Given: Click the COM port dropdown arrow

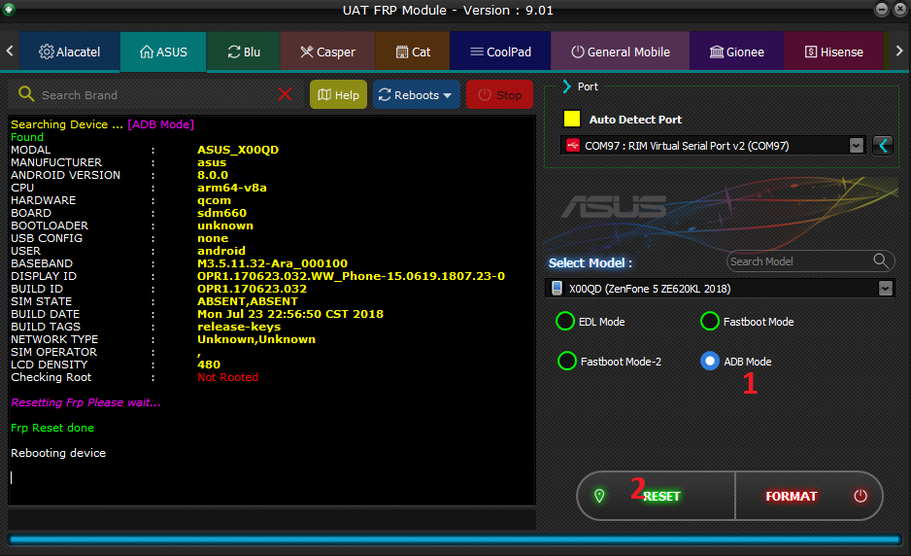Looking at the screenshot, I should pos(856,146).
